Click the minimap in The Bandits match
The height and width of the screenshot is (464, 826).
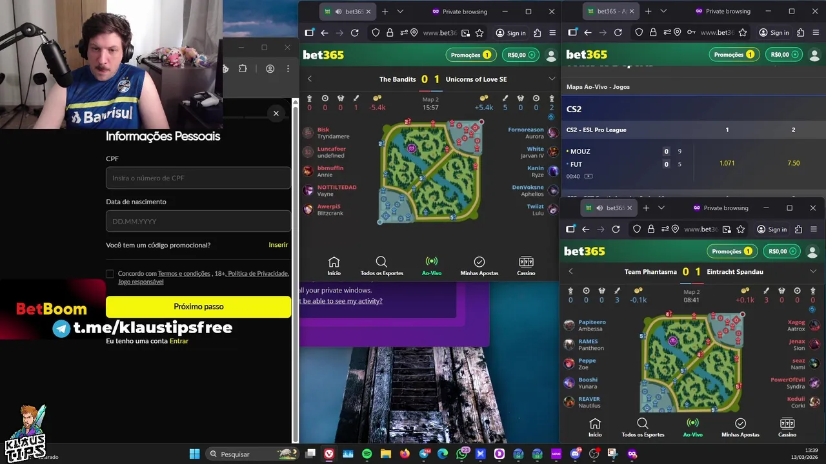(x=431, y=171)
